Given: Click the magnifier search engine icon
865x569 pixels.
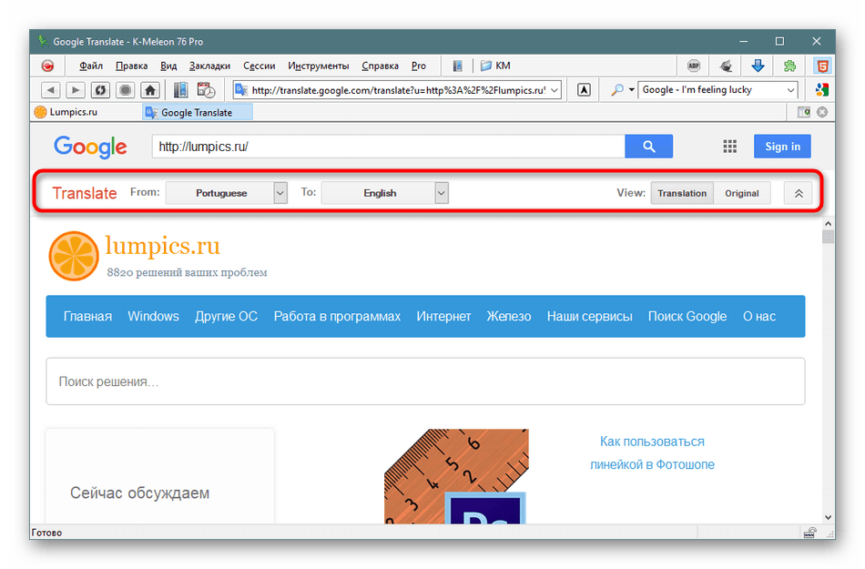Looking at the screenshot, I should [617, 90].
